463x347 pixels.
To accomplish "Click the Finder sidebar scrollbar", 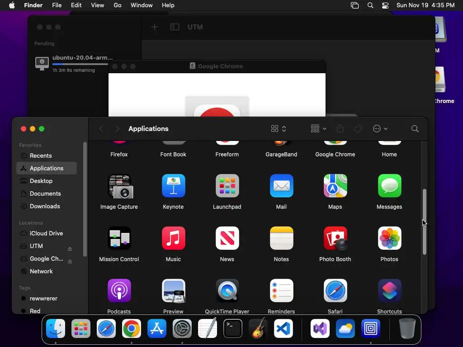I will click(x=85, y=199).
